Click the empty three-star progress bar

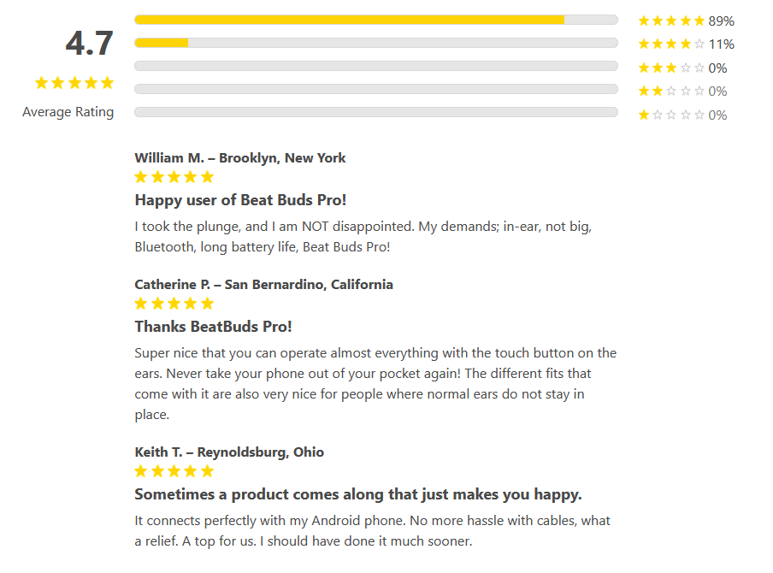click(376, 66)
